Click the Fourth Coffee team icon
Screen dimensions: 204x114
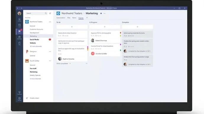tap(27, 61)
